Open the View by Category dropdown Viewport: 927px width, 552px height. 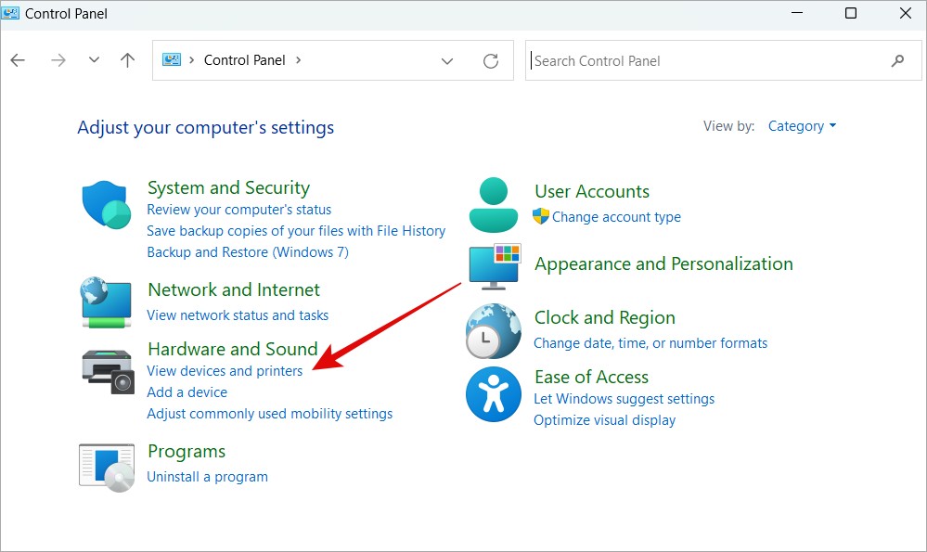802,126
